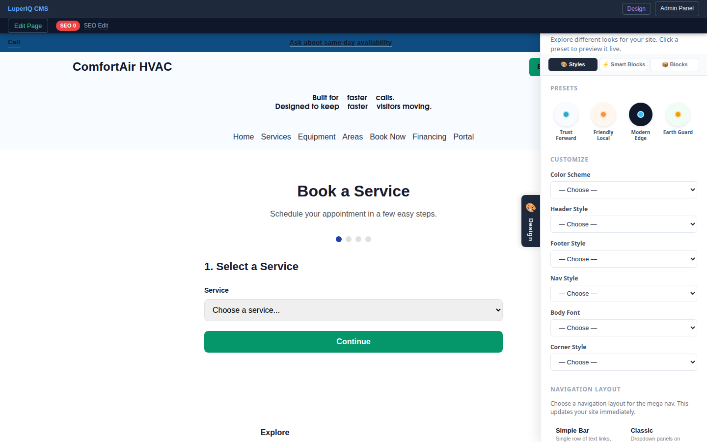
Task: Open the Nav Style dropdown
Action: point(624,293)
